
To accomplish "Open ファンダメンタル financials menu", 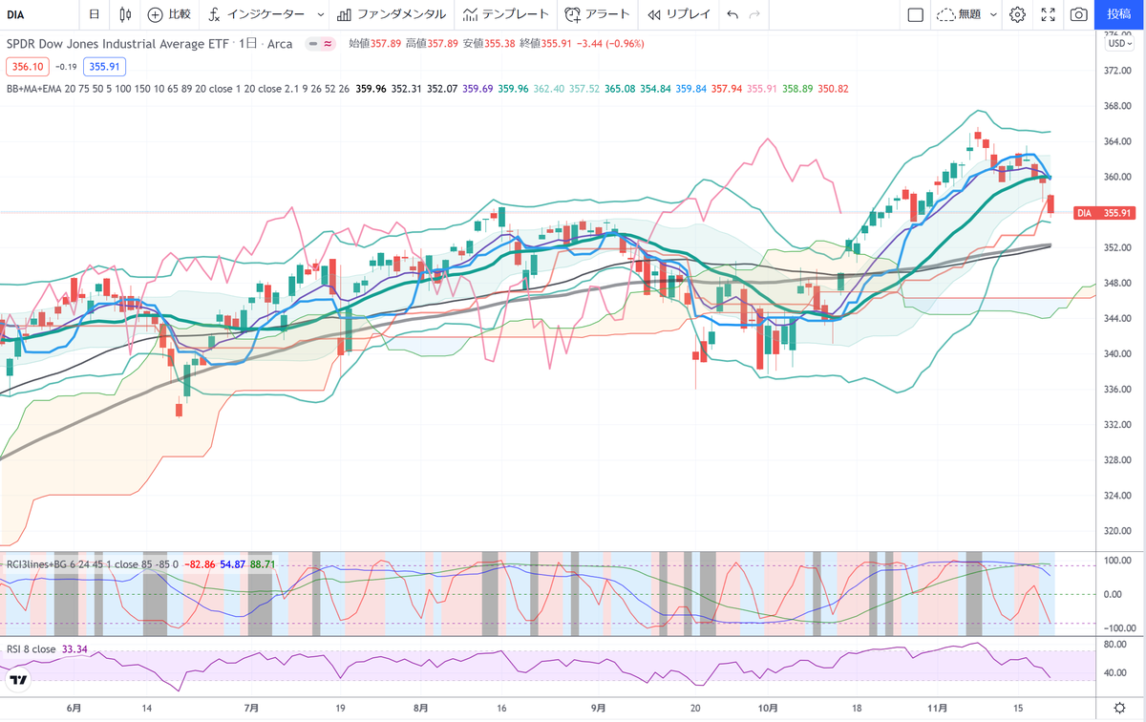I will [392, 14].
